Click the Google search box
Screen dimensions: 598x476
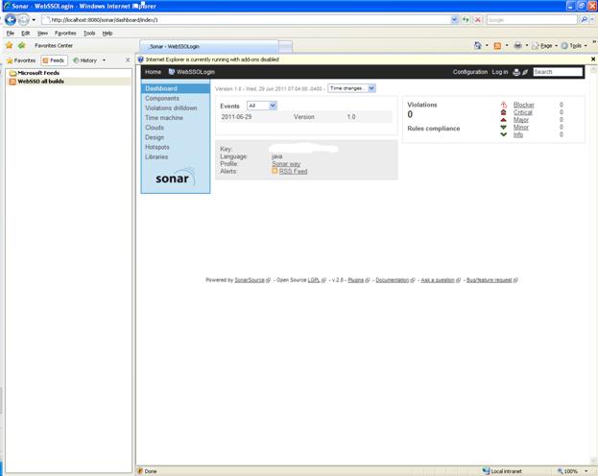tap(532, 19)
